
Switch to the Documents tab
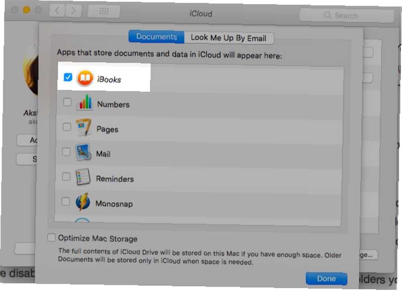156,37
